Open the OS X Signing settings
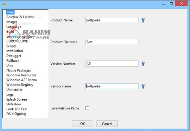 click(x=16, y=114)
